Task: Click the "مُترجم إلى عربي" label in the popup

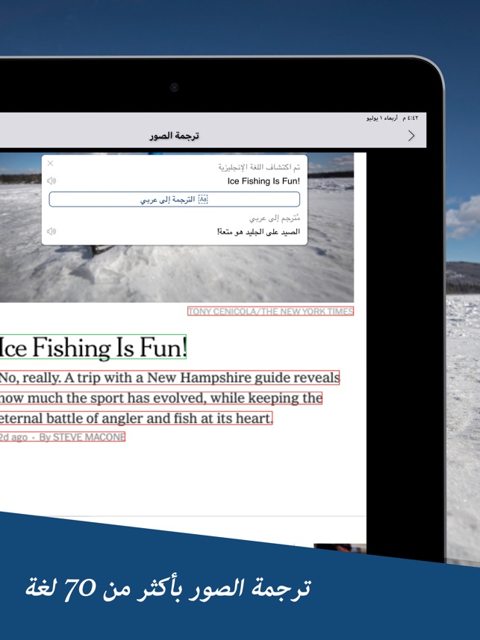Action: pyautogui.click(x=275, y=218)
